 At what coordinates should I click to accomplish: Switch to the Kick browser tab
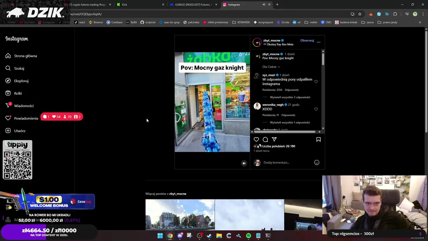click(x=140, y=5)
